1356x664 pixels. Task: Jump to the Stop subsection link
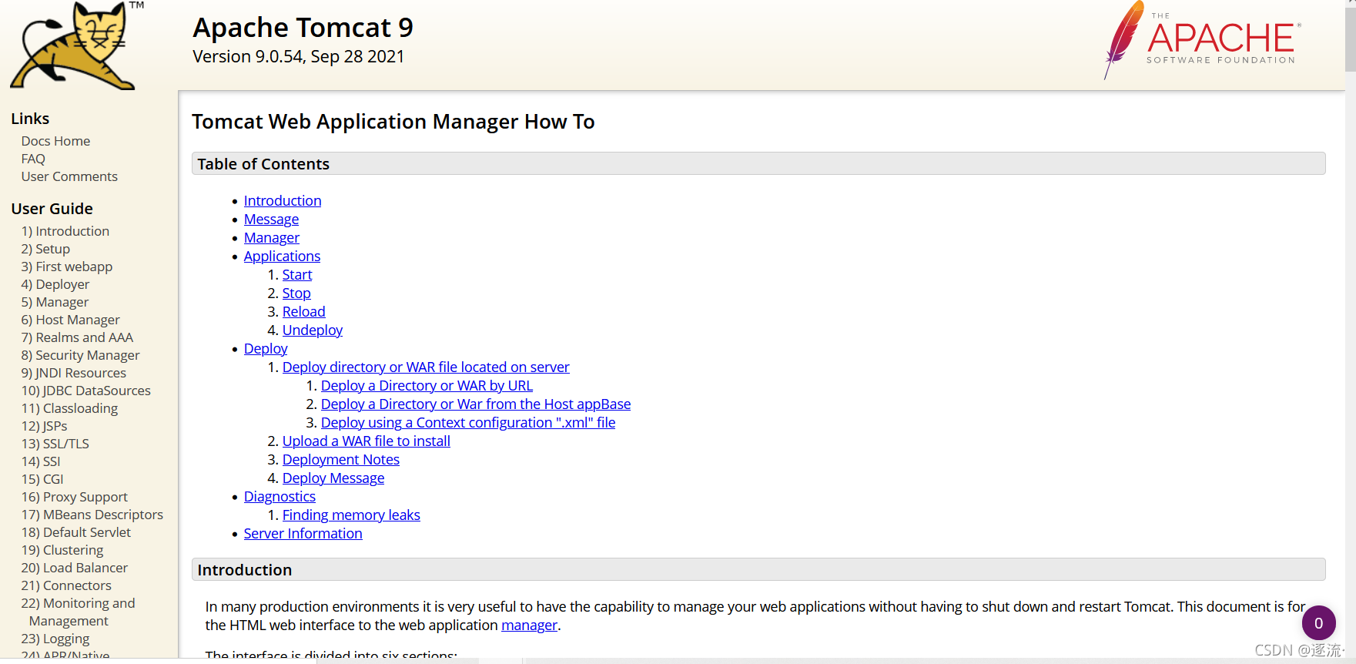pos(296,293)
